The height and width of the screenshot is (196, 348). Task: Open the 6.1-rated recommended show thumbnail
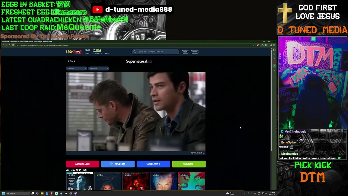point(164,181)
